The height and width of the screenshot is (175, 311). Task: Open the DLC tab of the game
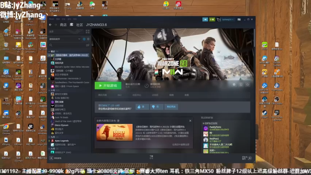click(x=120, y=95)
